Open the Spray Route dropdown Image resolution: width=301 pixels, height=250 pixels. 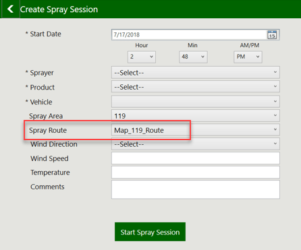(x=196, y=130)
